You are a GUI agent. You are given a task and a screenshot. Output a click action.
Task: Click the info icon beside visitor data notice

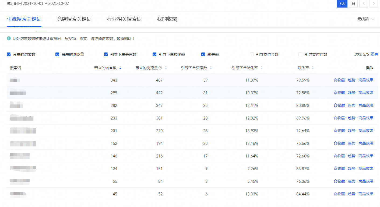[x=9, y=38]
